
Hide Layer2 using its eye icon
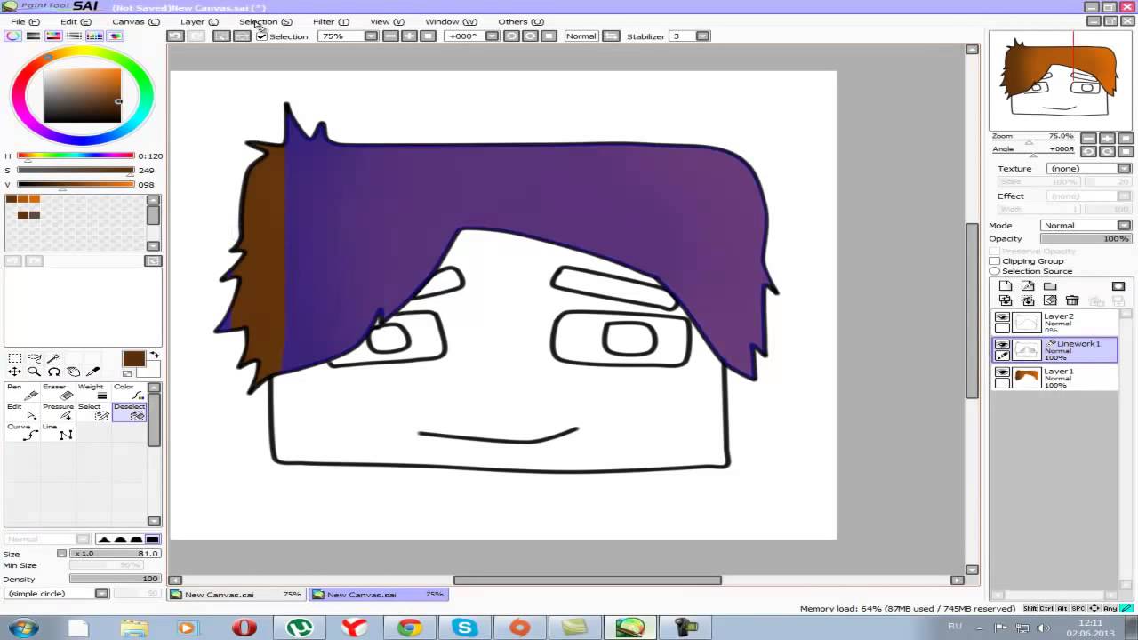pos(1002,317)
